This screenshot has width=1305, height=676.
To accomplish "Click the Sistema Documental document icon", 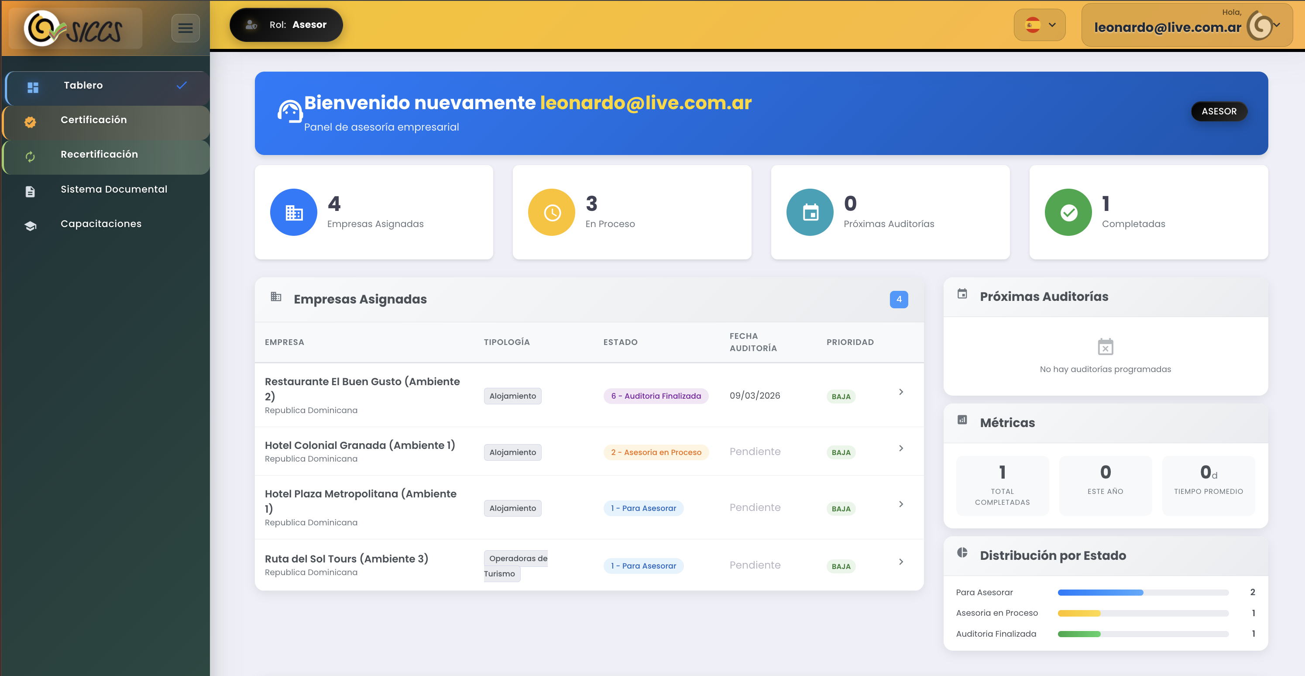I will [x=31, y=191].
